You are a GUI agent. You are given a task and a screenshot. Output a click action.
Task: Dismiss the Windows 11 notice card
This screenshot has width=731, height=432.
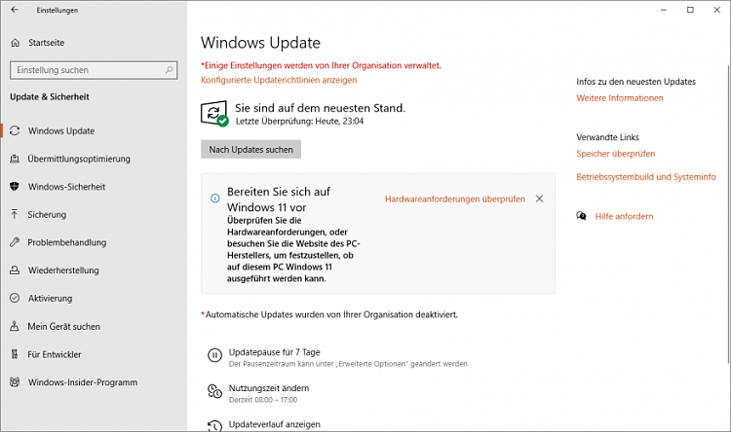pos(539,198)
